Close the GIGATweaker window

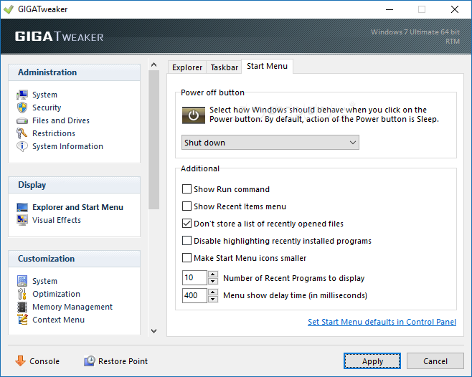pyautogui.click(x=455, y=9)
